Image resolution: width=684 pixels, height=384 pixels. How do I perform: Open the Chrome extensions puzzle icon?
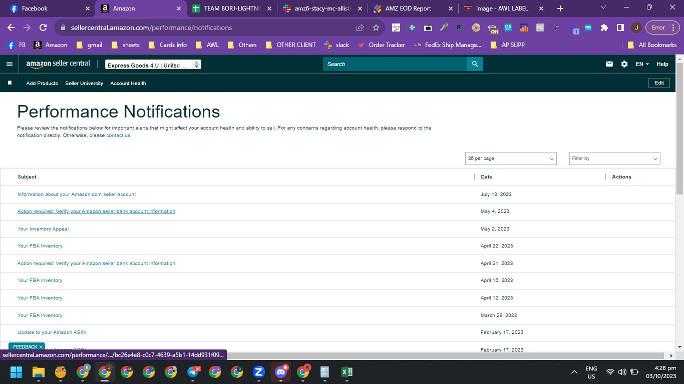(x=604, y=27)
